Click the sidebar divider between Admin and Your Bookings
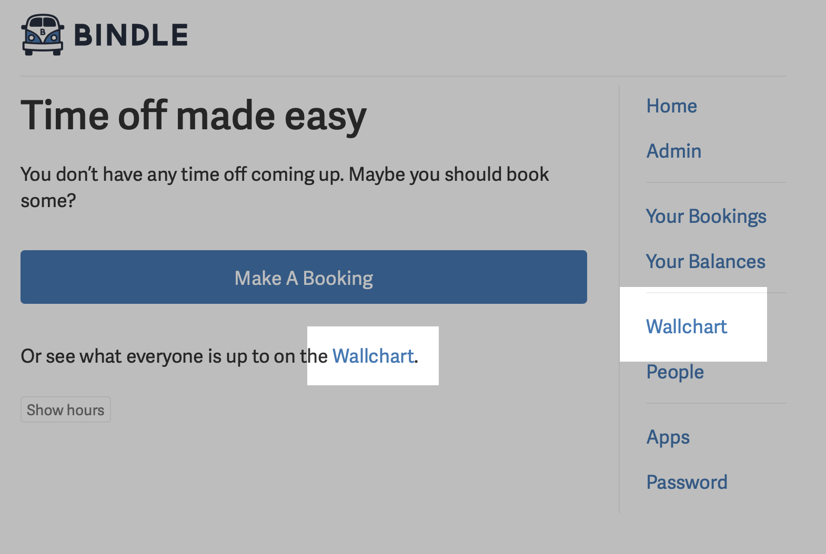The height and width of the screenshot is (554, 826). (716, 183)
